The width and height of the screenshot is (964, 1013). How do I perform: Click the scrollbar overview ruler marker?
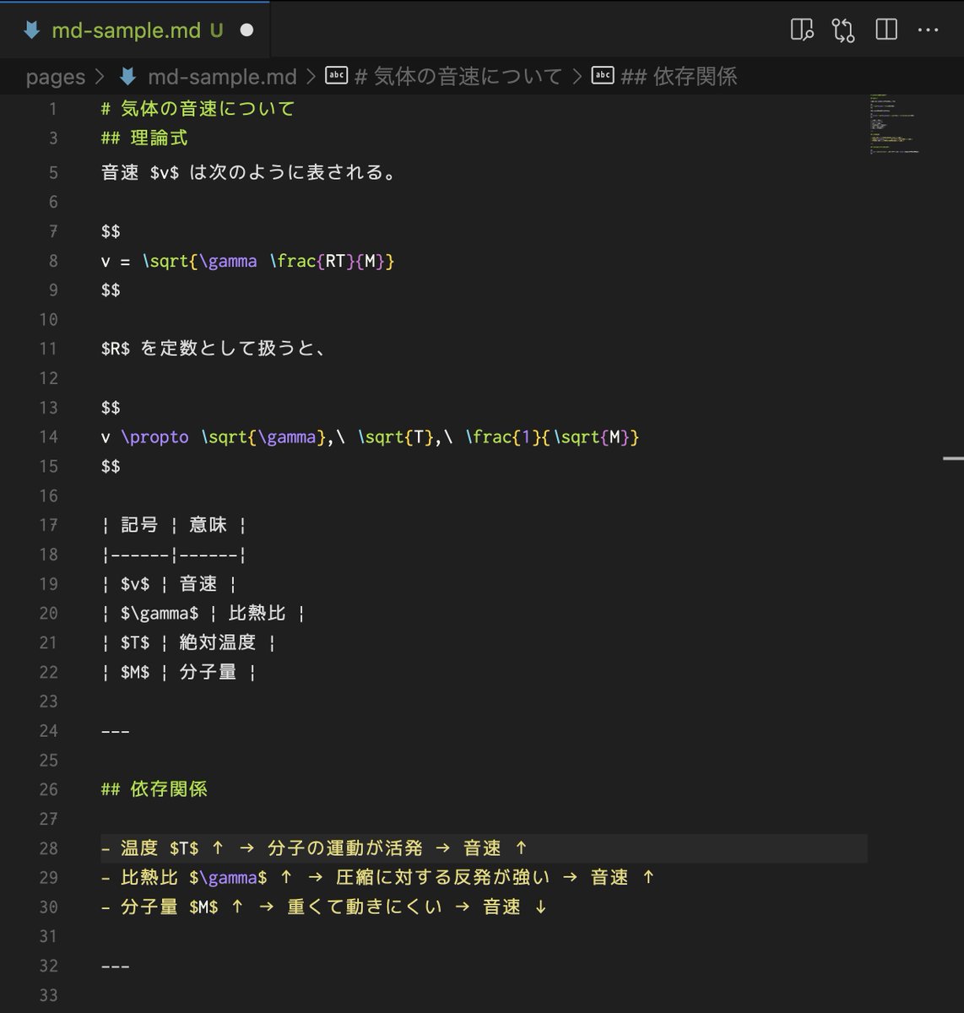coord(953,458)
